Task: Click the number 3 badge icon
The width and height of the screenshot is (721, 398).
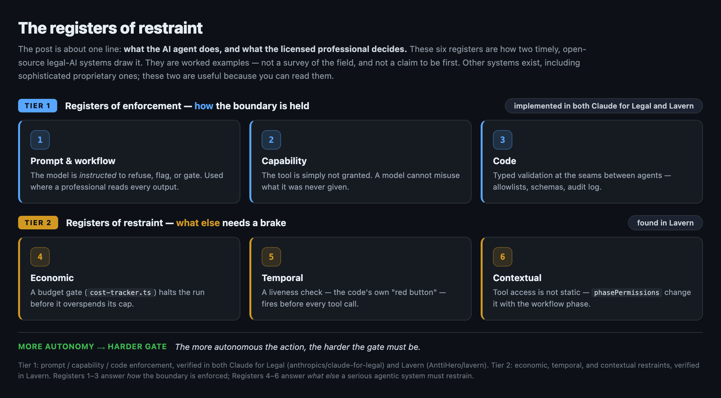Action: [503, 140]
